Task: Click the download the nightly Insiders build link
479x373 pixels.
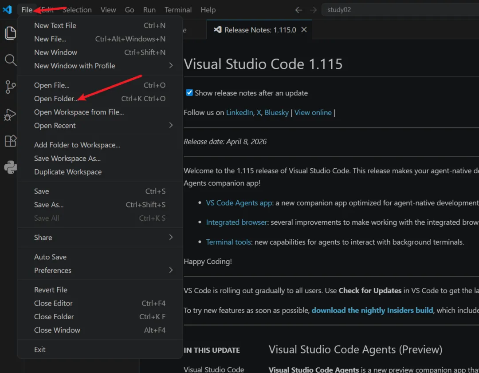Action: point(372,310)
